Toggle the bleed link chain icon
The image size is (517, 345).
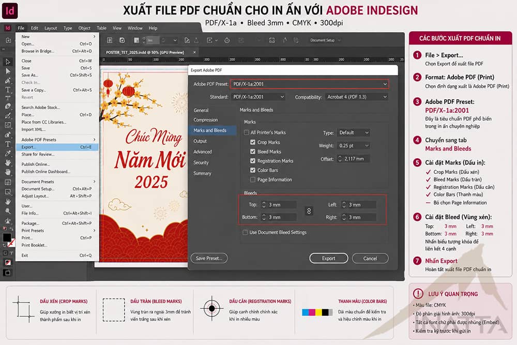pos(309,211)
